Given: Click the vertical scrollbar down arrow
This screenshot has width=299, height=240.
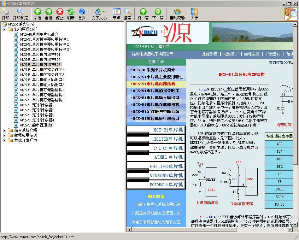Looking at the screenshot, I should click(295, 224).
